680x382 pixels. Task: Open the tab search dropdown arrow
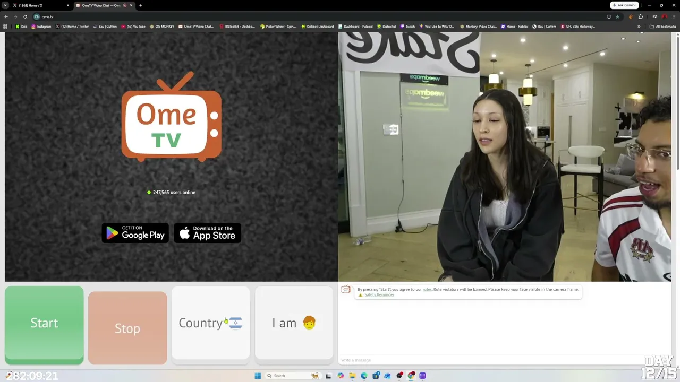pyautogui.click(x=5, y=5)
